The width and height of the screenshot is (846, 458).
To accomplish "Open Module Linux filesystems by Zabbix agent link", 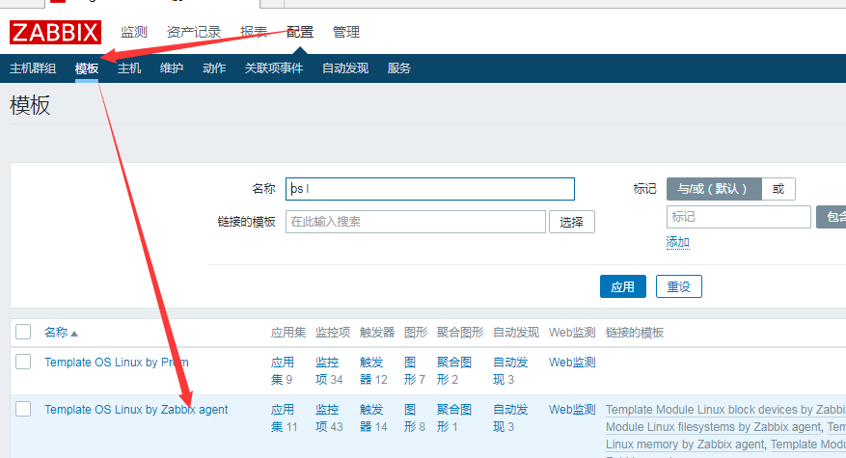I will click(713, 427).
